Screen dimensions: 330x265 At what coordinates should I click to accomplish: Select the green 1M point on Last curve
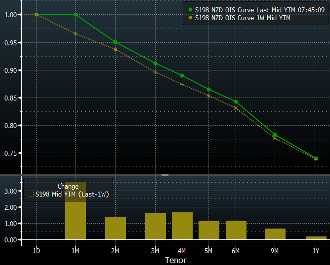(76, 15)
